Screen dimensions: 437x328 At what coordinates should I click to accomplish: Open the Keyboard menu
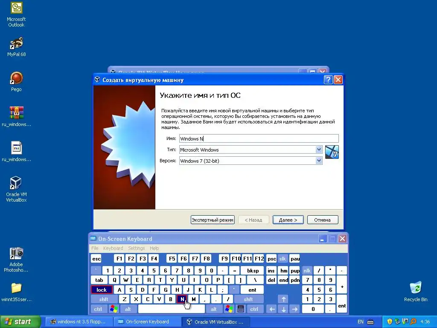pyautogui.click(x=113, y=248)
